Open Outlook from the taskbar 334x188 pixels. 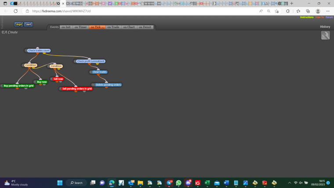tap(131, 183)
